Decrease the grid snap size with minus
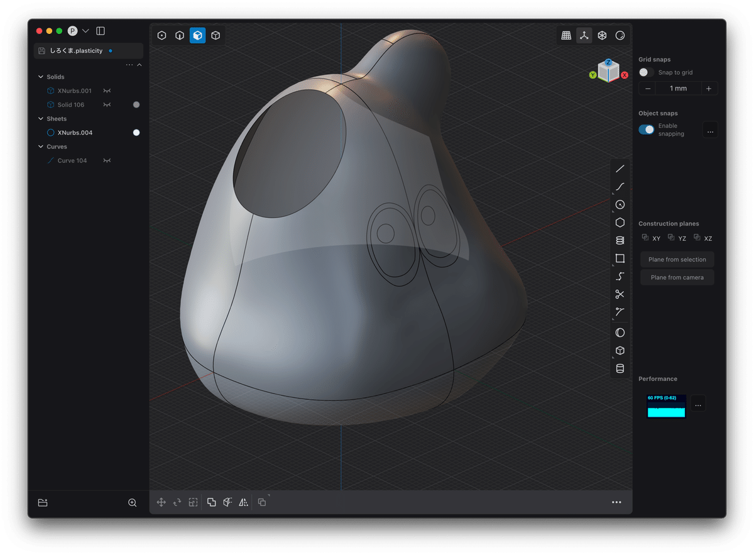Image resolution: width=754 pixels, height=555 pixels. click(648, 89)
